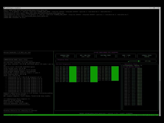Select the cpu16 frequency row

pos(83,74)
